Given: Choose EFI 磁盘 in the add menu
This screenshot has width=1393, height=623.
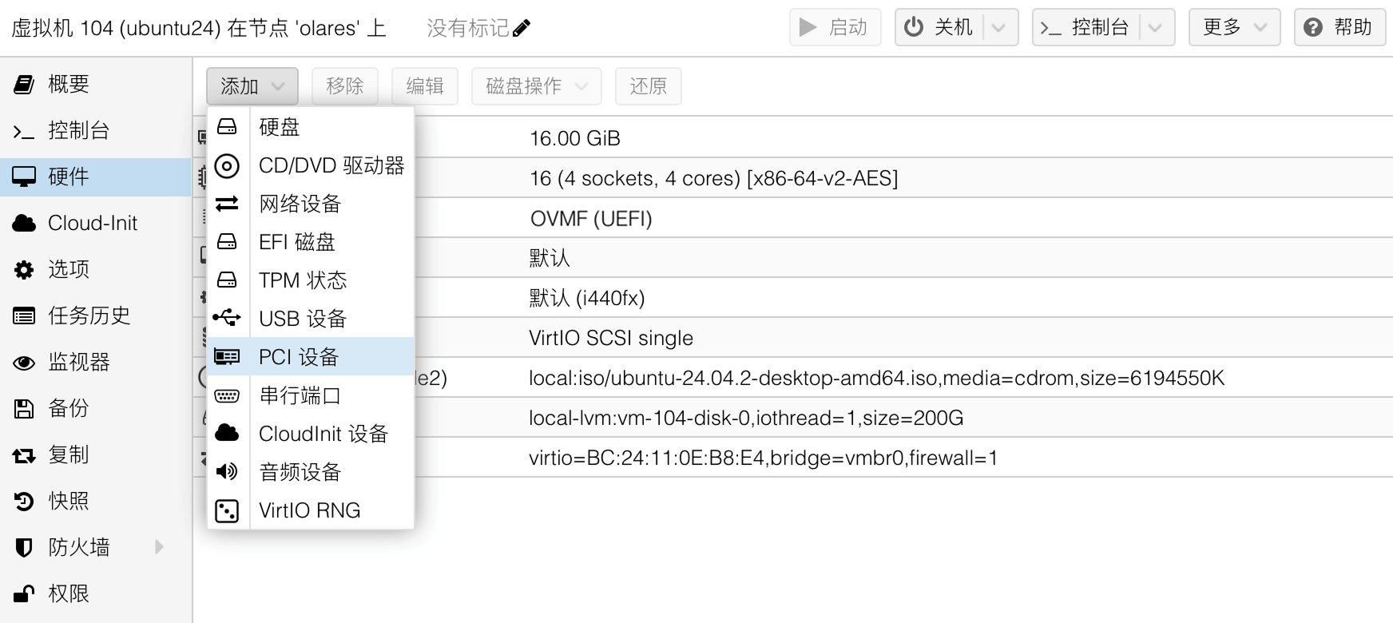Looking at the screenshot, I should tap(297, 242).
